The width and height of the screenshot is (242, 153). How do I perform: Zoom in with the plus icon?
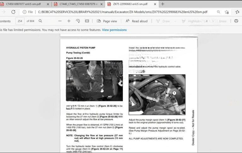click(69, 21)
